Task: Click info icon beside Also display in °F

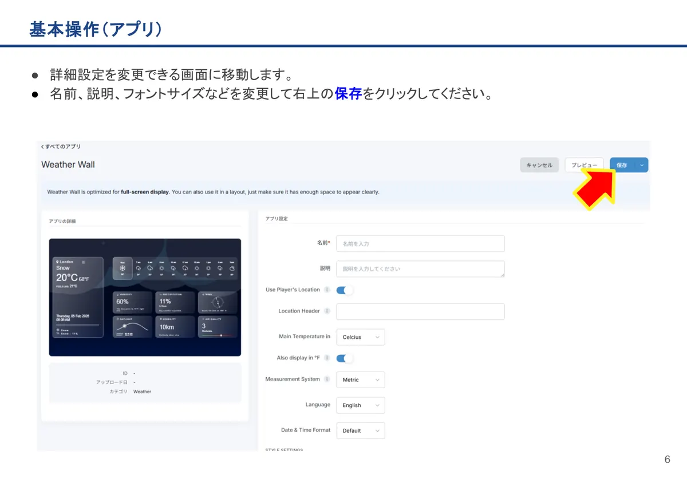Action: [x=327, y=358]
